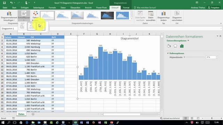Open the Formeln ribbon tab
This screenshot has height=125, width=223.
click(52, 8)
